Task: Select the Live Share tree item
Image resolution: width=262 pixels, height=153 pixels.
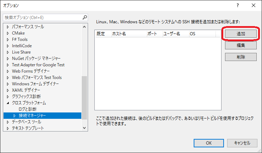Action: pos(21,52)
